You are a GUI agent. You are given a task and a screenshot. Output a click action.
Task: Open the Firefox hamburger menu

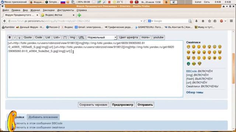[231, 21]
